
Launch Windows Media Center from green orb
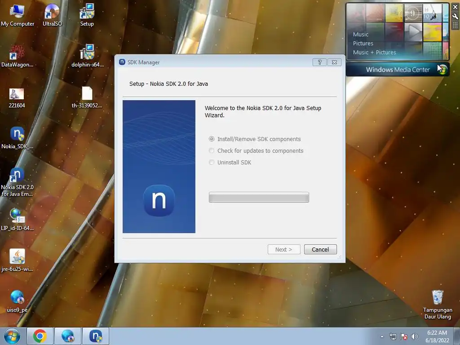(x=442, y=70)
